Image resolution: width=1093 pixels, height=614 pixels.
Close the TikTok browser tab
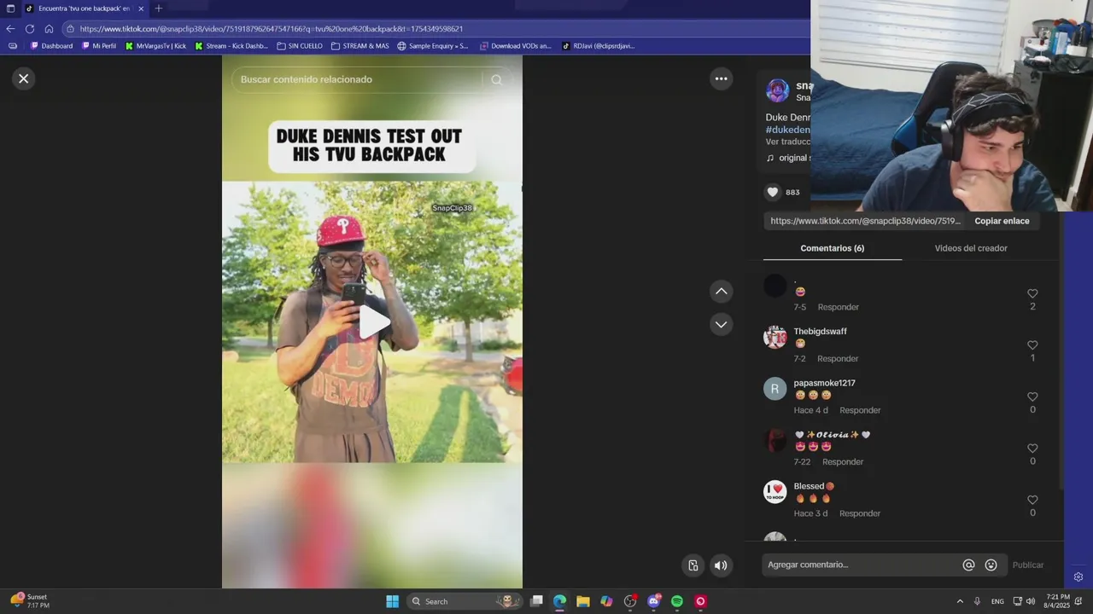coord(141,9)
